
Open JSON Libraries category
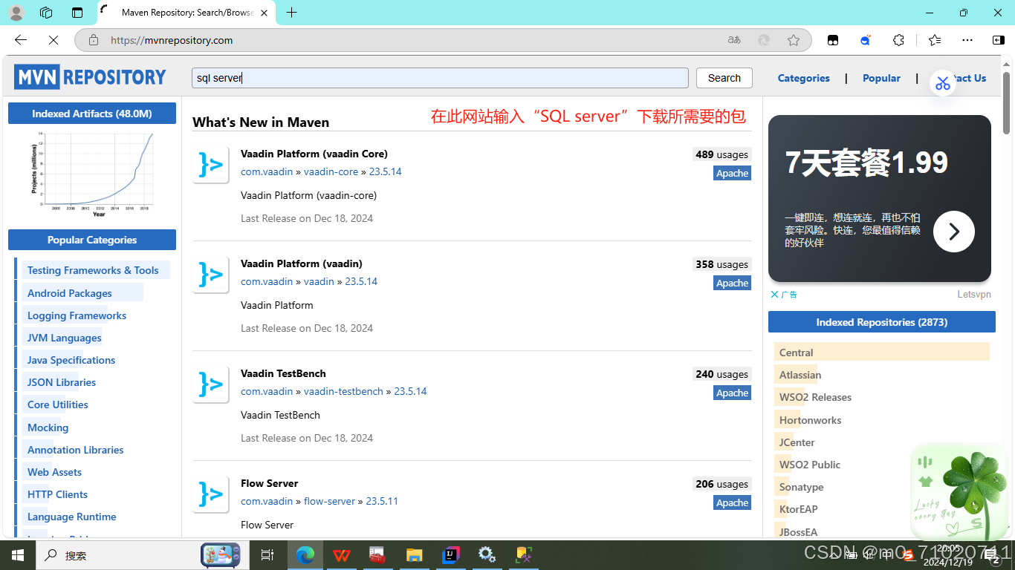click(x=62, y=382)
